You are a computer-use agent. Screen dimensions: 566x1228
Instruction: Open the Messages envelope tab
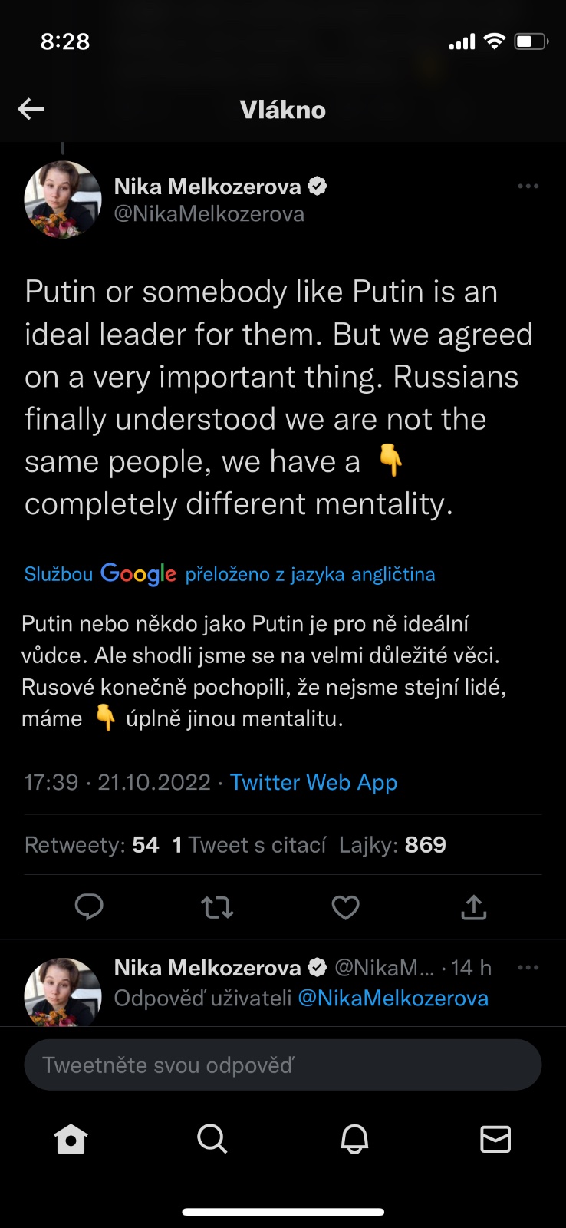[x=495, y=1140]
